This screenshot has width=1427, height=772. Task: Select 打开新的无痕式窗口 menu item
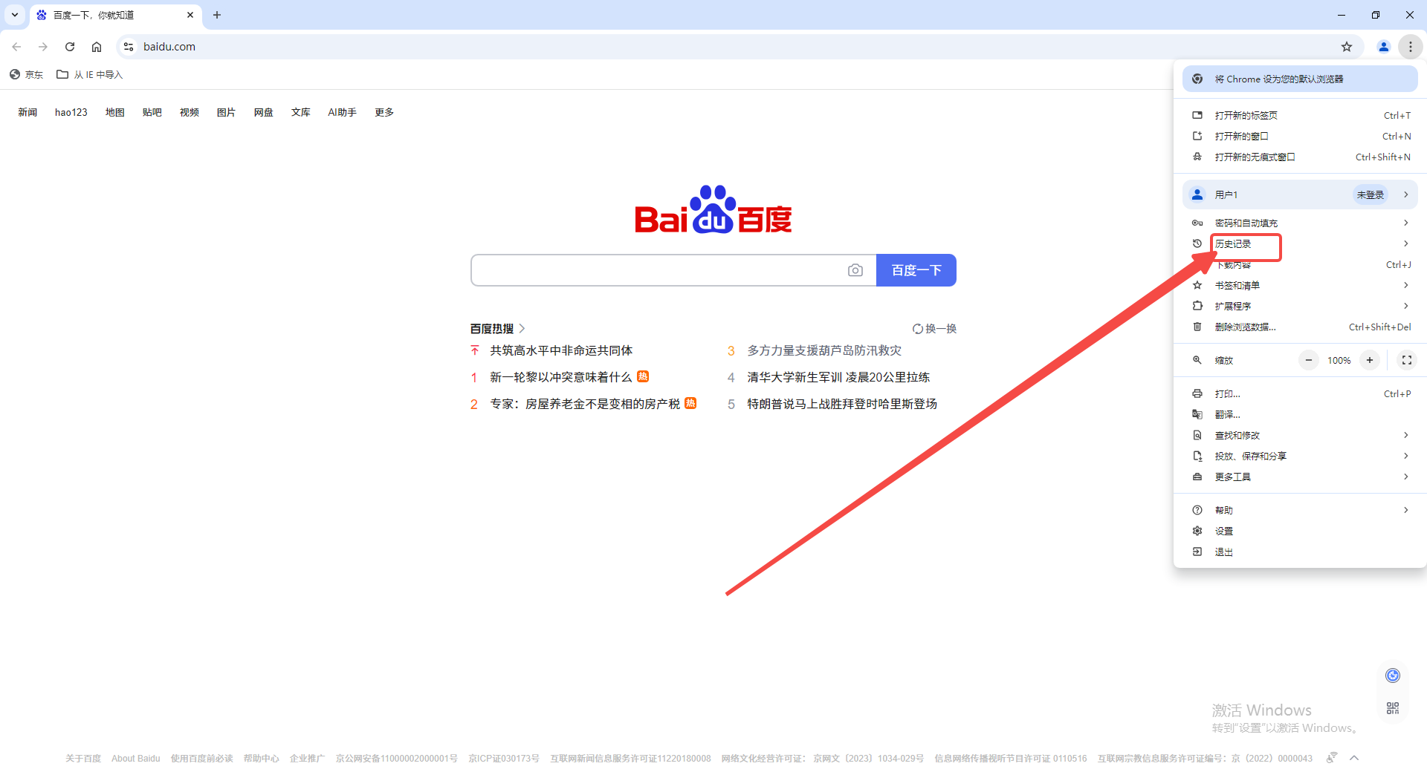(1300, 157)
